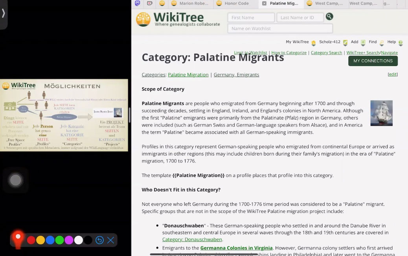Open the Help dropdown menu

[395, 42]
